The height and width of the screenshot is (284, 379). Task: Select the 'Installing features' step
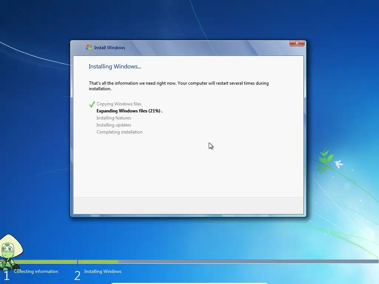(114, 118)
